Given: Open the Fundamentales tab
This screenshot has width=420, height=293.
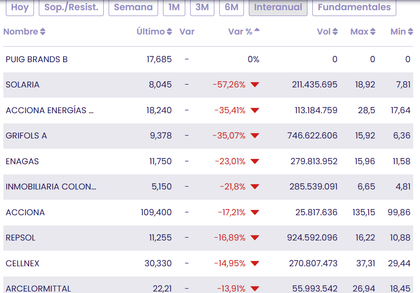Looking at the screenshot, I should (354, 7).
